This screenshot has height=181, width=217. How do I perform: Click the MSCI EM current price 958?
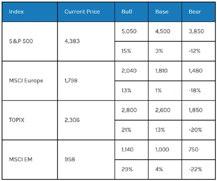[69, 159]
